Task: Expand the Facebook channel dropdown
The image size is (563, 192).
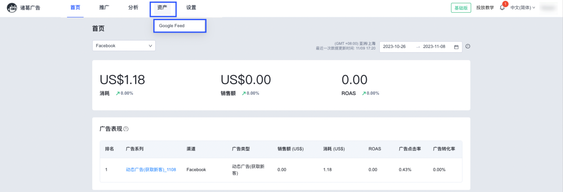Action: 124,46
